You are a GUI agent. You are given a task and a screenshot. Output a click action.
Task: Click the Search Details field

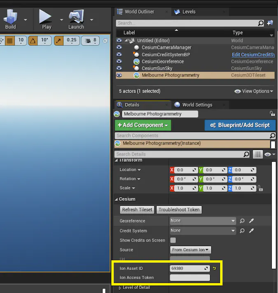click(x=179, y=154)
